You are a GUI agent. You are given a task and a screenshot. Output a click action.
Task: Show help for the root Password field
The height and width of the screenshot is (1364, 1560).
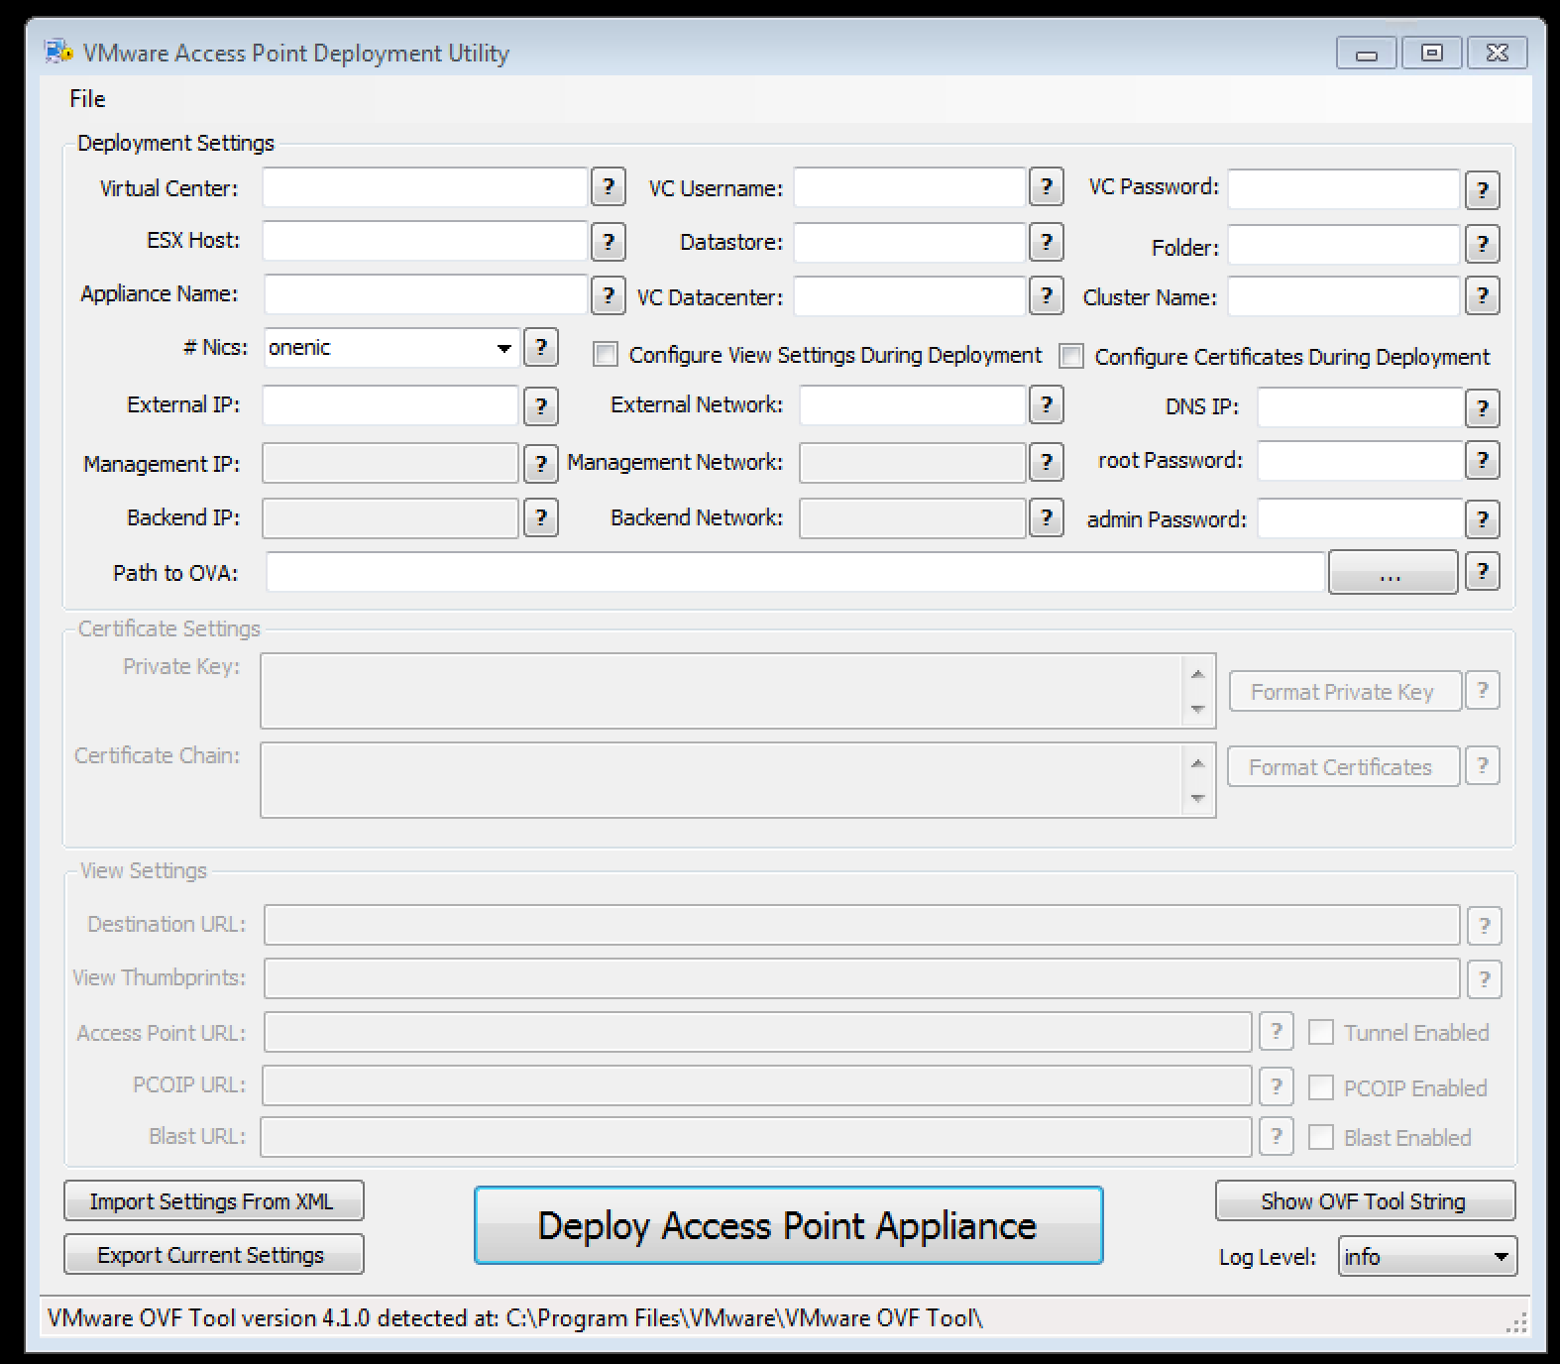click(1482, 460)
